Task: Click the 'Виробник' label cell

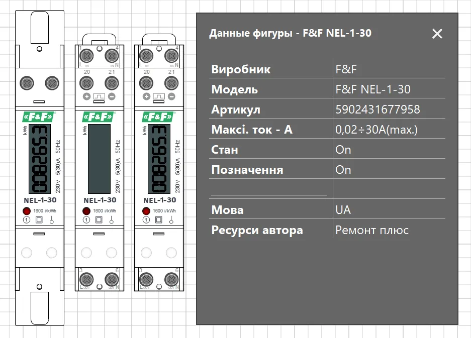Action: tap(271, 69)
